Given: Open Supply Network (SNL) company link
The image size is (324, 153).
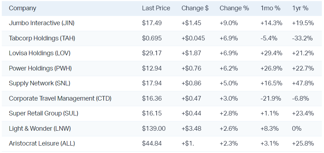Looking at the screenshot, I should pyautogui.click(x=39, y=83).
